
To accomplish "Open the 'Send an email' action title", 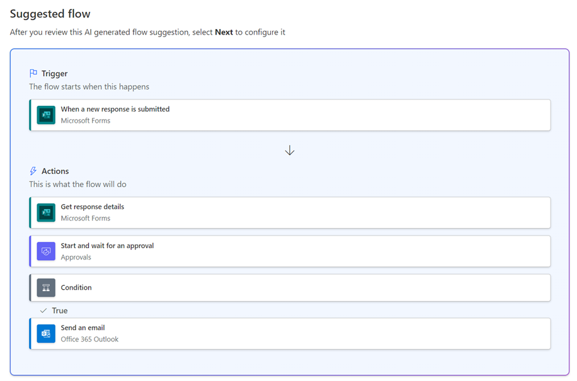I will point(83,328).
